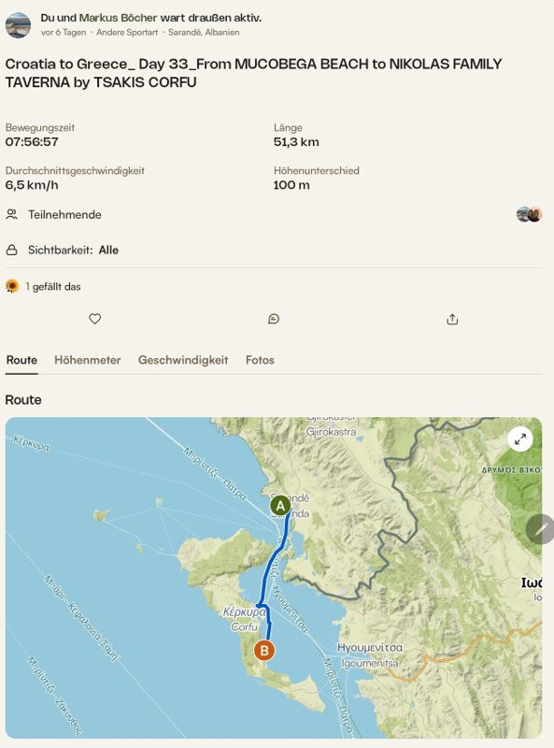Click the orange end marker B

point(264,650)
